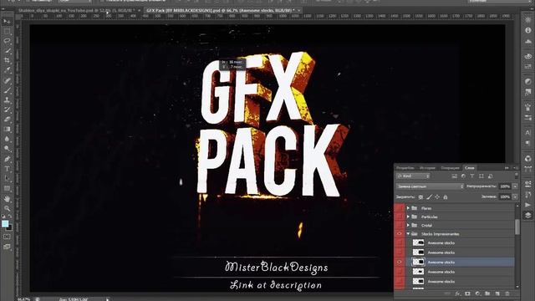Select the Eraser tool
Image resolution: width=535 pixels, height=301 pixels.
point(7,120)
